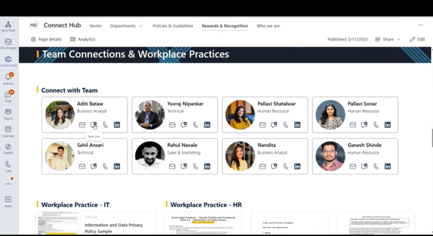This screenshot has width=433, height=236.
Task: Email Aditi Bataw via mail icon
Action: (82, 125)
